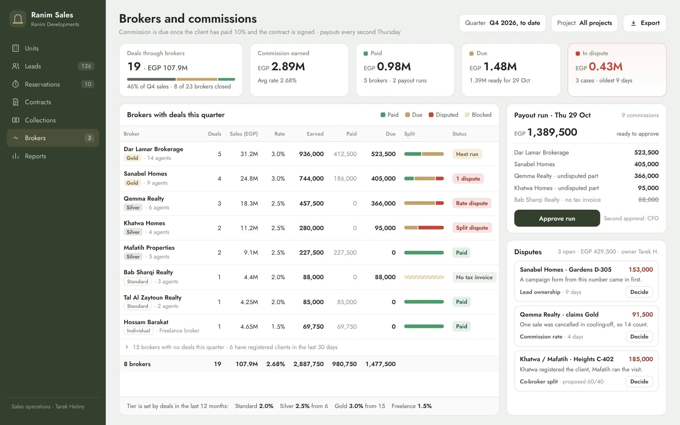Decide the Khatwa / Mafatih Heights C-402 dispute
Screen dimensions: 680x425
(639, 382)
